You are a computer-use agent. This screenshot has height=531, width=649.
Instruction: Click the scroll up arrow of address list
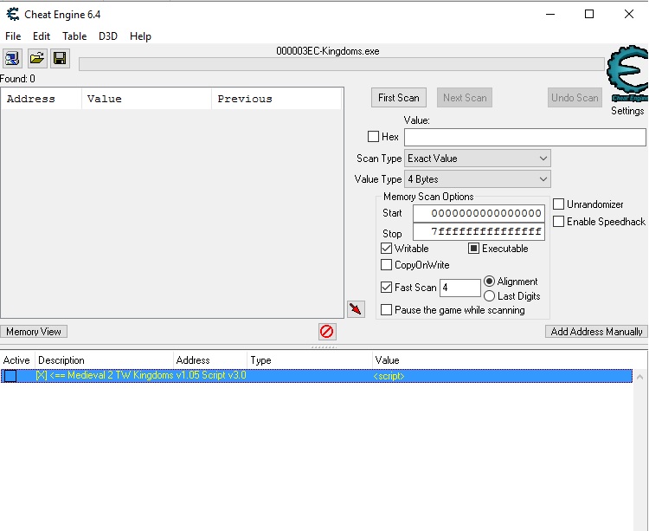[639, 377]
